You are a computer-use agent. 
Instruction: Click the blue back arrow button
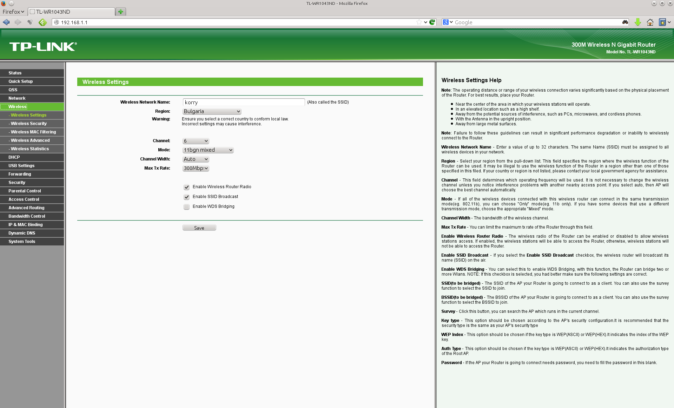(6, 22)
